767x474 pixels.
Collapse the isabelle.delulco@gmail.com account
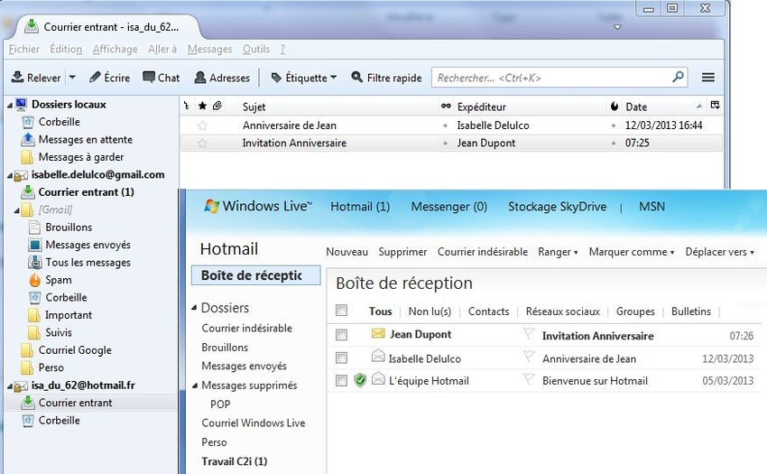pos(10,175)
